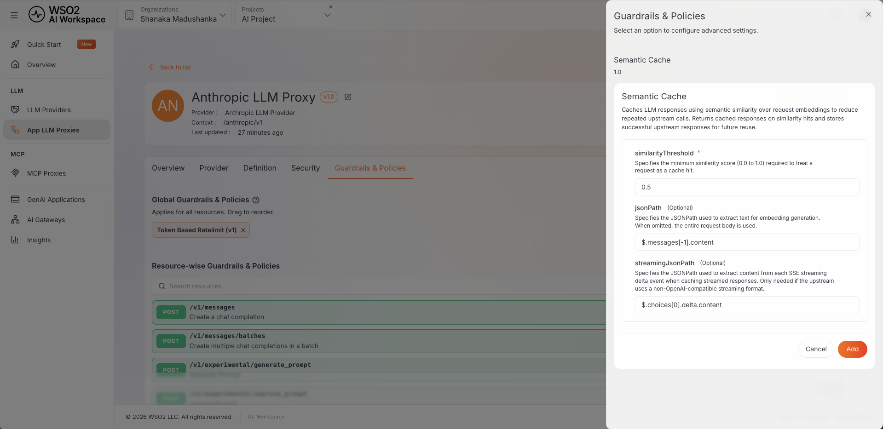The image size is (883, 429).
Task: Switch to the Definition tab
Action: pos(260,168)
